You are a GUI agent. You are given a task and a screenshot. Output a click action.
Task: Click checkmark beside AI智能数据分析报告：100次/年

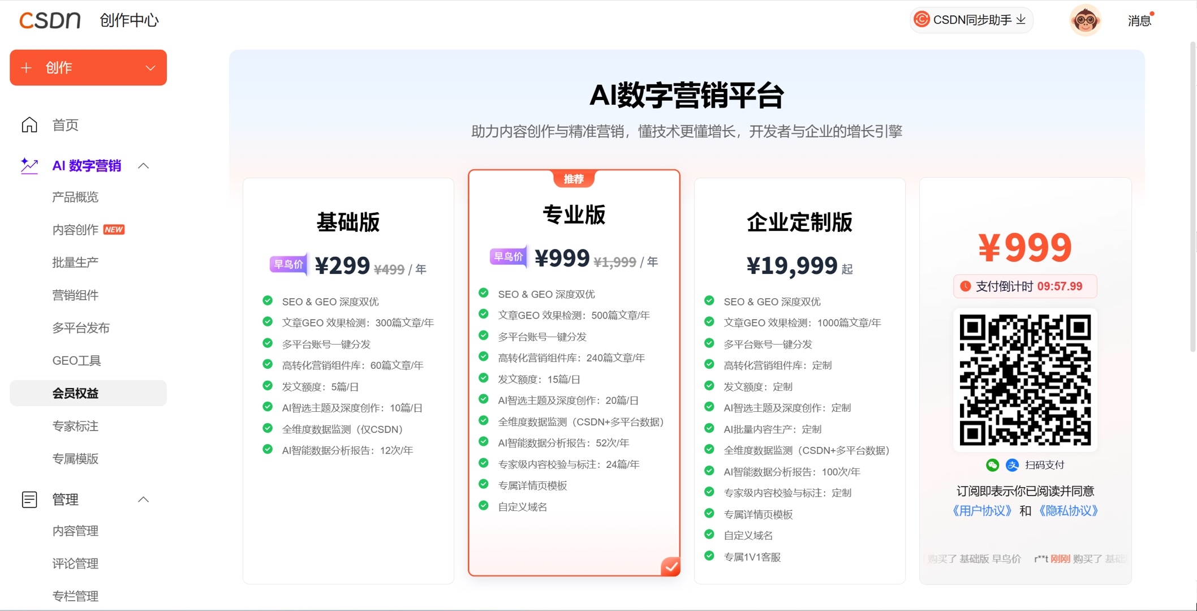click(709, 471)
